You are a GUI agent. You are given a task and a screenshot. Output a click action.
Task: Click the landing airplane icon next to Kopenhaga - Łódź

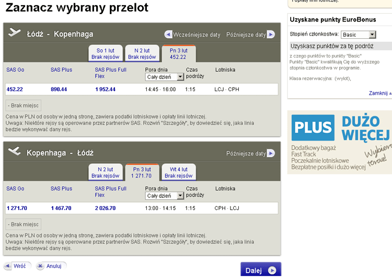click(x=14, y=151)
